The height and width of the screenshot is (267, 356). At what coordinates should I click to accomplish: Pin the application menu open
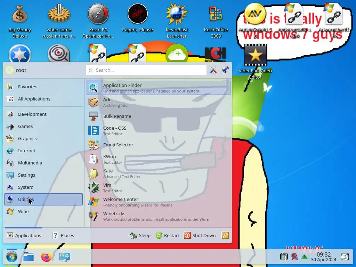click(225, 70)
